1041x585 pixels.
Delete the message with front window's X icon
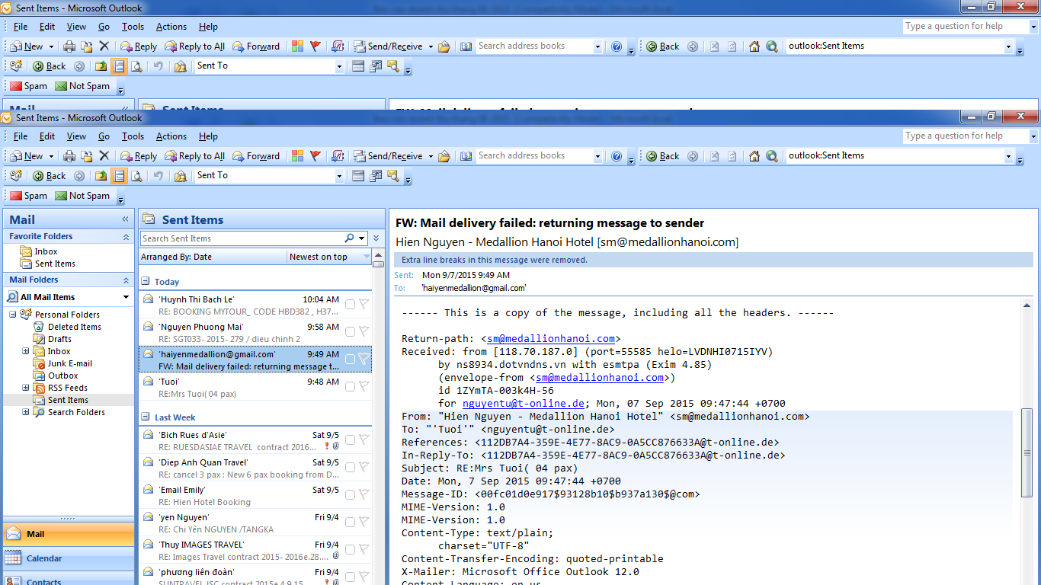104,155
